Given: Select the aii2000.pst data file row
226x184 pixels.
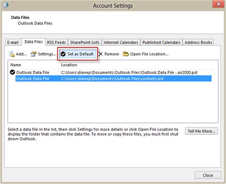Looking at the screenshot, I should (x=111, y=73).
